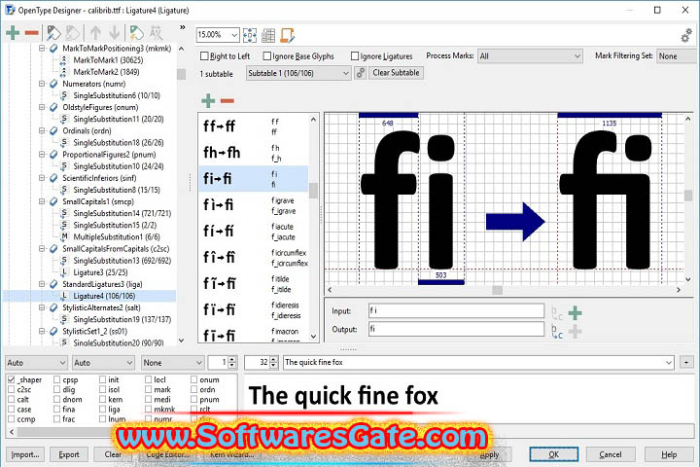Collapse the StylisticAlternates2 (salt) node
Viewport: 700px width, 467px height.
pos(42,307)
